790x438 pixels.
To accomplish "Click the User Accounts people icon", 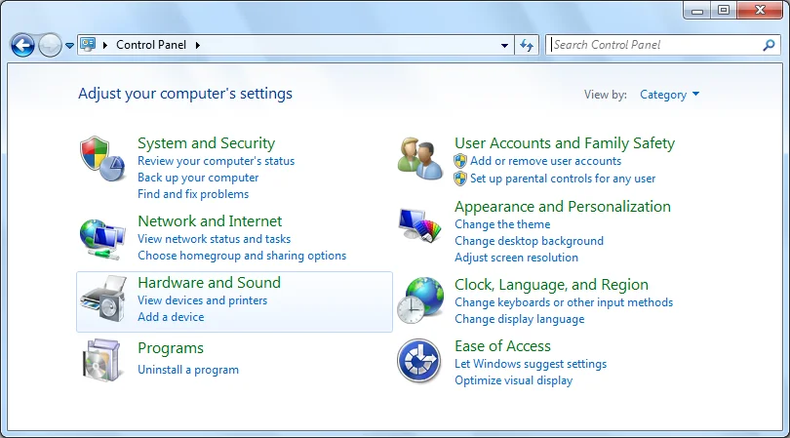I will [x=420, y=158].
